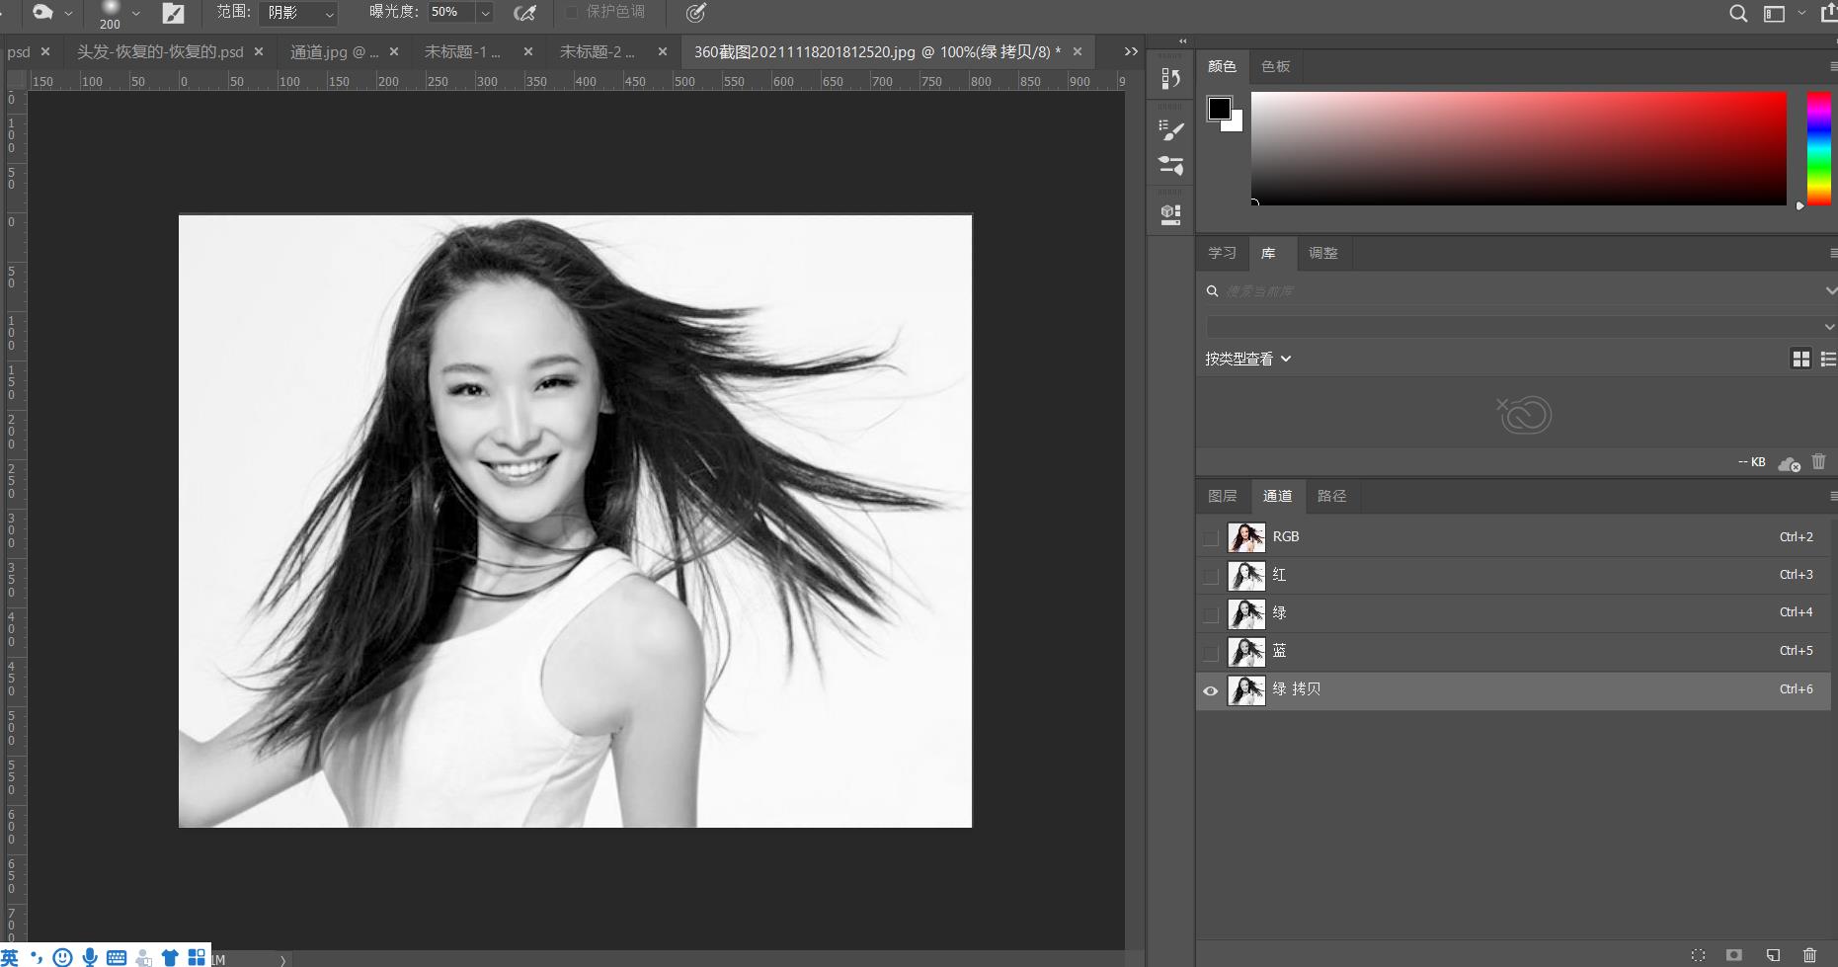Screen dimensions: 1838x967
Task: Switch to 通道.jpg document tab
Action: point(334,51)
